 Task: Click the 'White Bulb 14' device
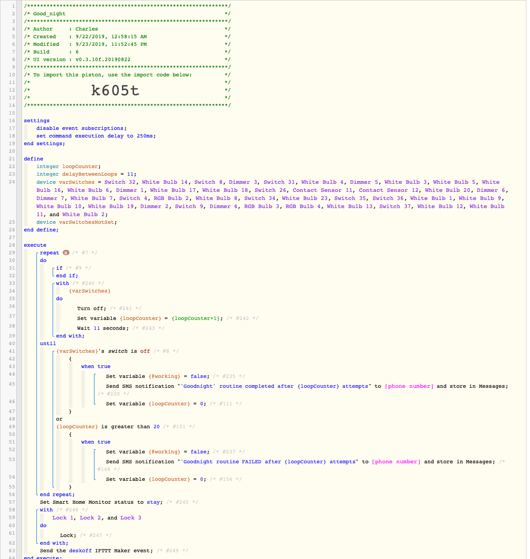pos(165,182)
